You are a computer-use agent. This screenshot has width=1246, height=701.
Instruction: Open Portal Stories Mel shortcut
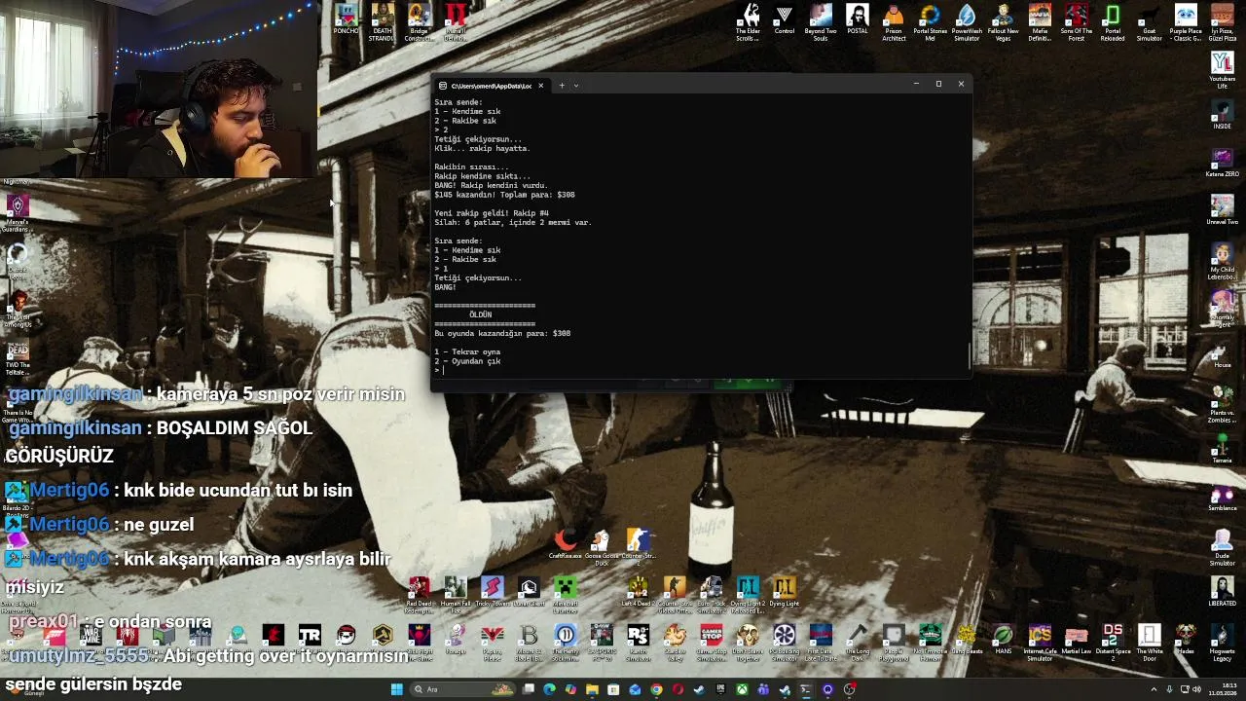point(930,21)
